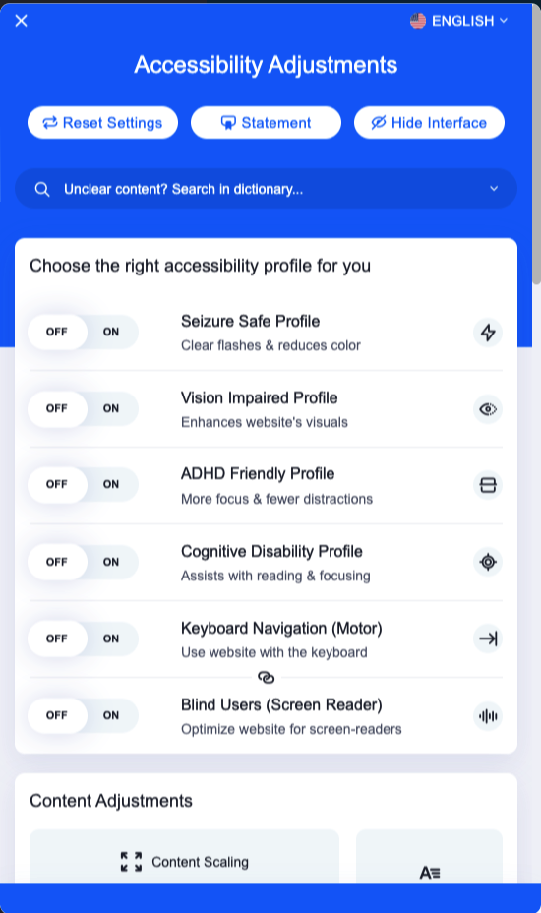Viewport: 541px width, 913px height.
Task: Click the Reset Settings button
Action: 102,123
